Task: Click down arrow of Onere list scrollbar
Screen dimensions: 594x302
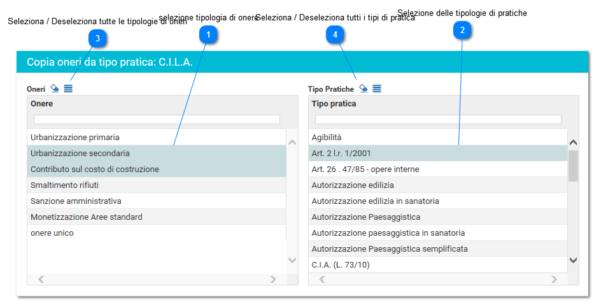Action: tap(292, 260)
